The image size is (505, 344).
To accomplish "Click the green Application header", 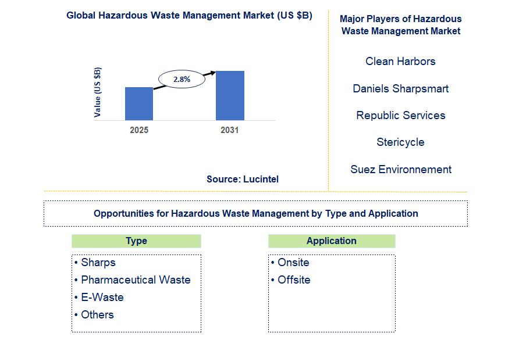I will point(332,241).
